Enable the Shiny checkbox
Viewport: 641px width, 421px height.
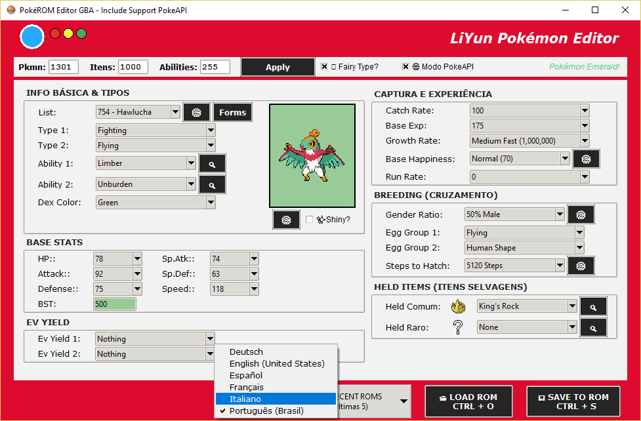pos(310,220)
